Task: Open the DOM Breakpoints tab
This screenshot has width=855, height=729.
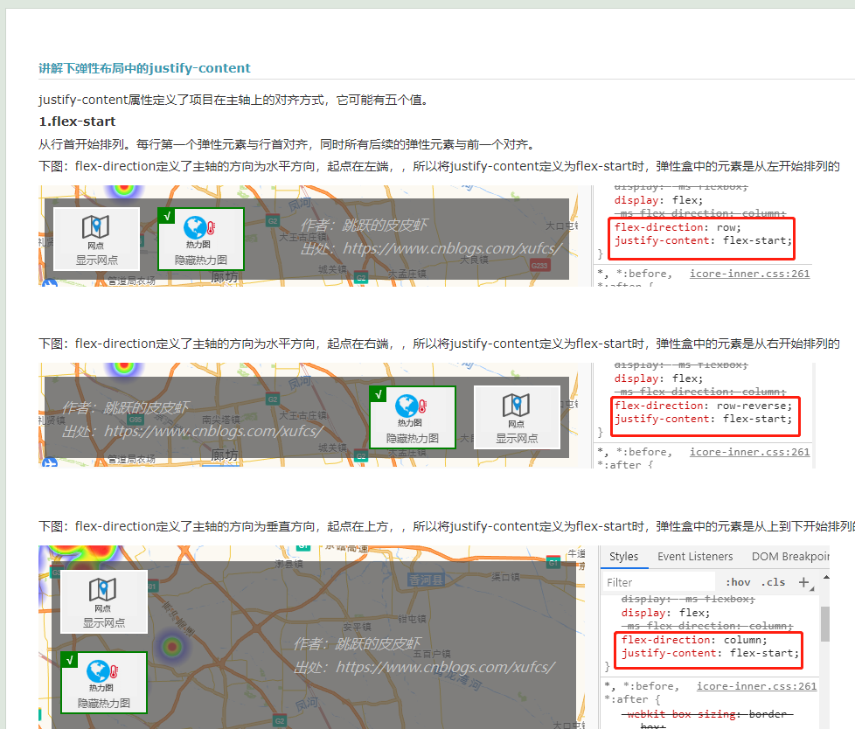Action: pyautogui.click(x=790, y=557)
